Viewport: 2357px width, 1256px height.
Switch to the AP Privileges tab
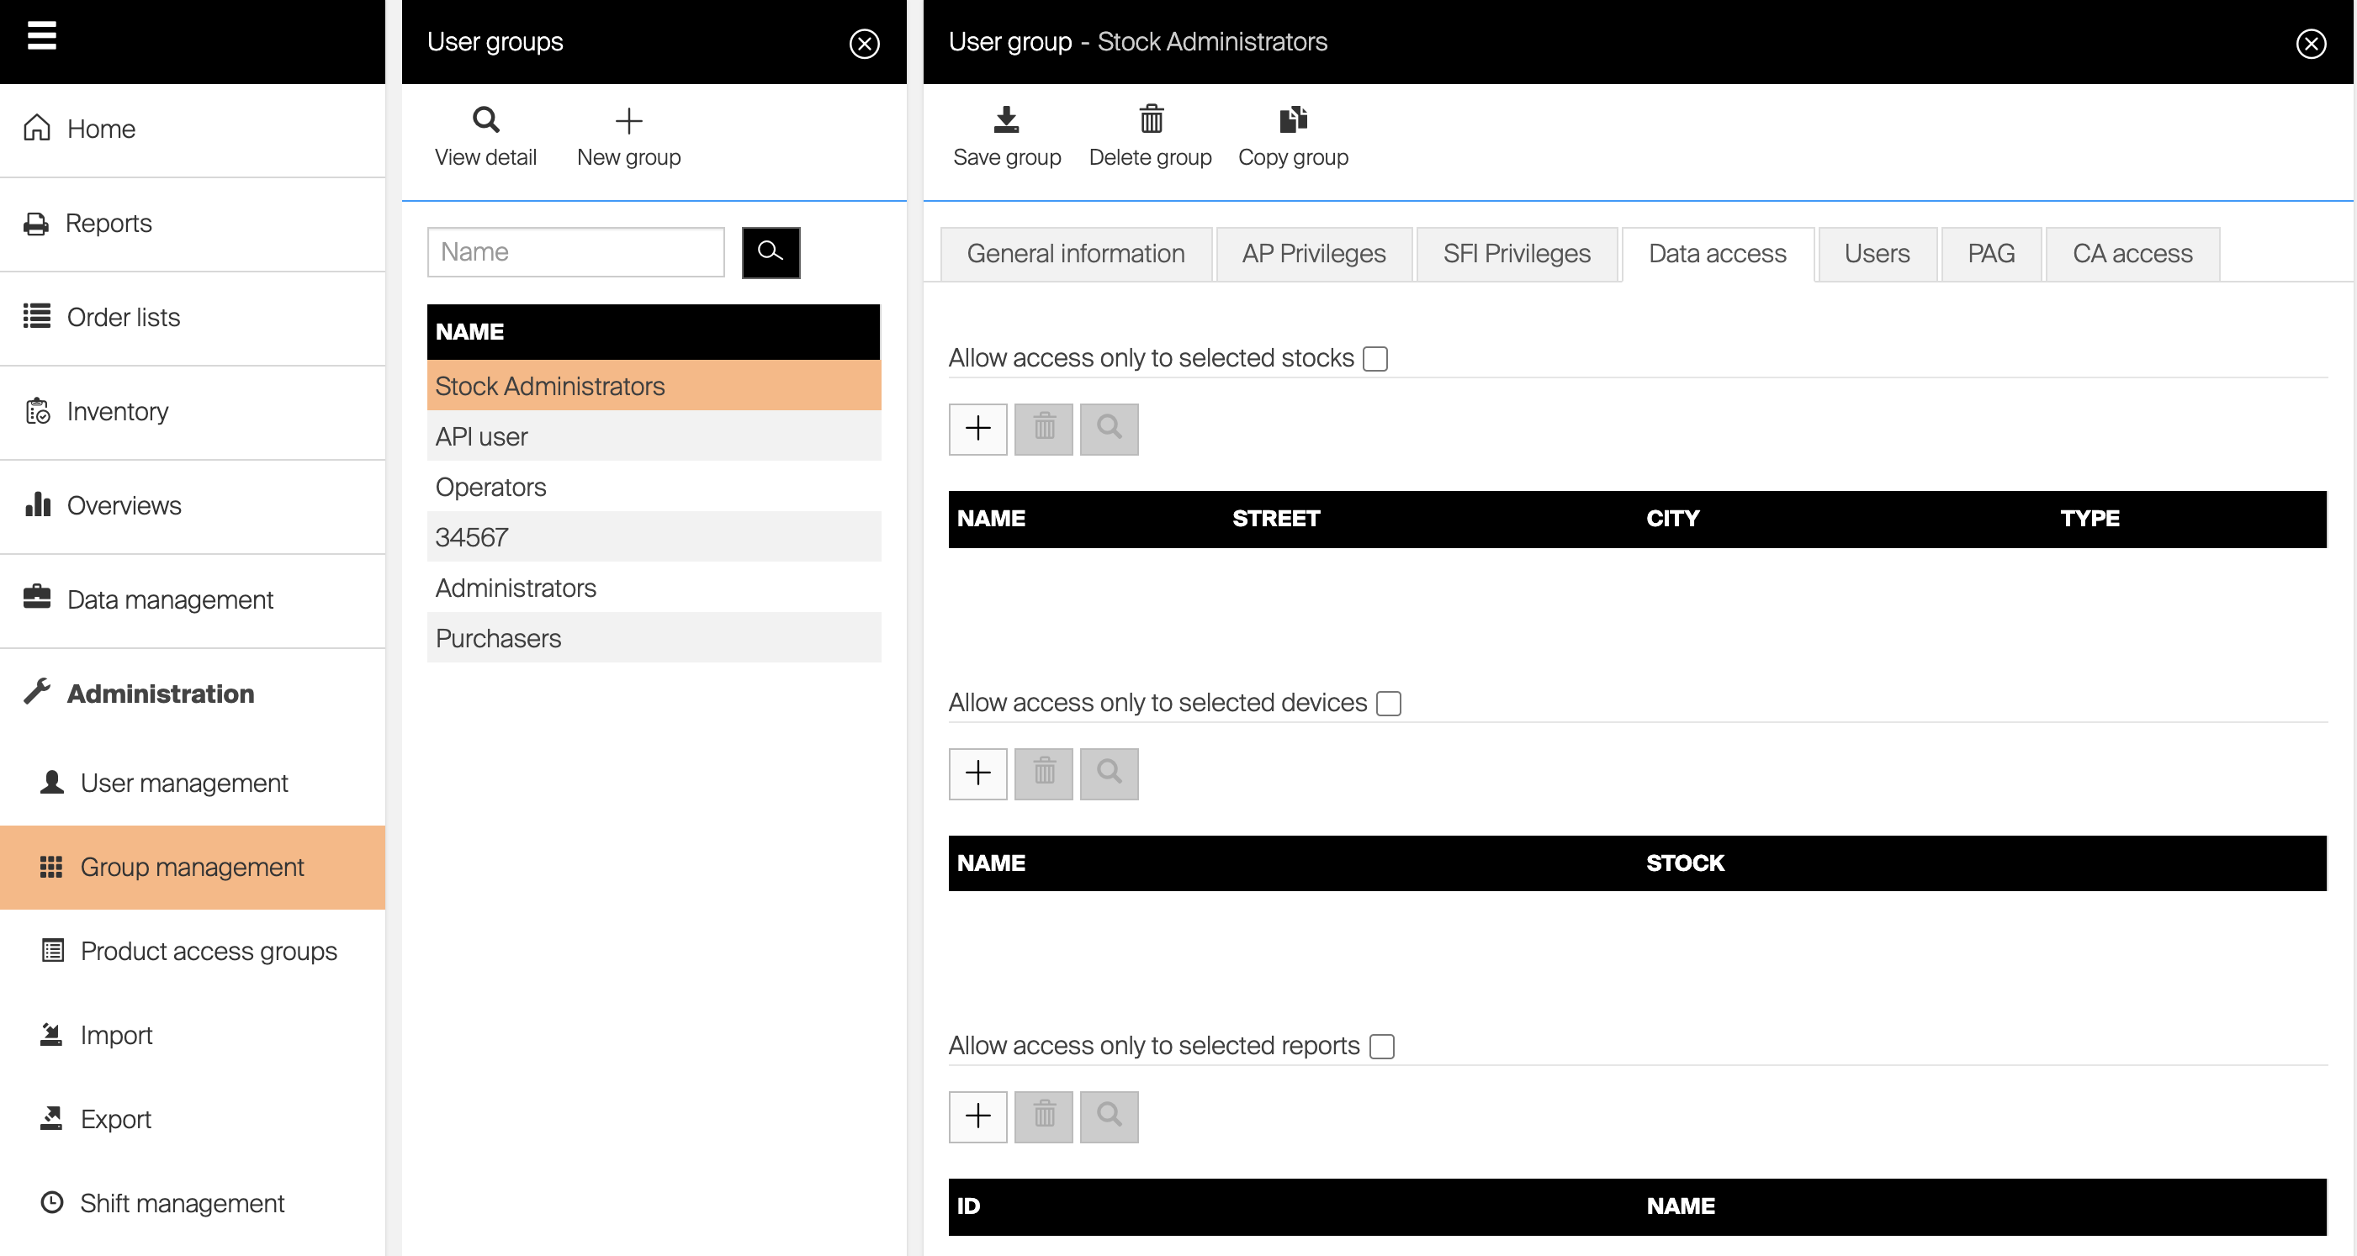pyautogui.click(x=1313, y=253)
